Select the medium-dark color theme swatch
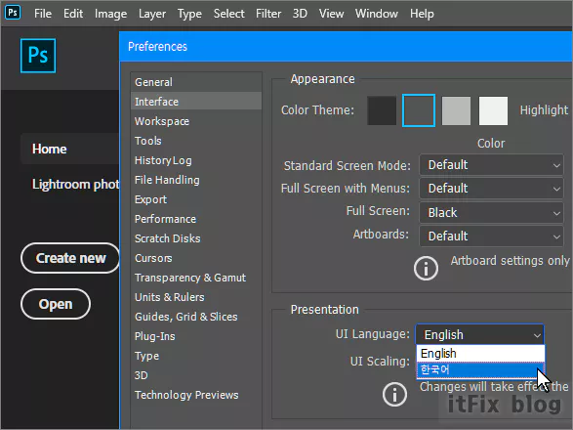Screen dimensions: 573x430 point(419,110)
